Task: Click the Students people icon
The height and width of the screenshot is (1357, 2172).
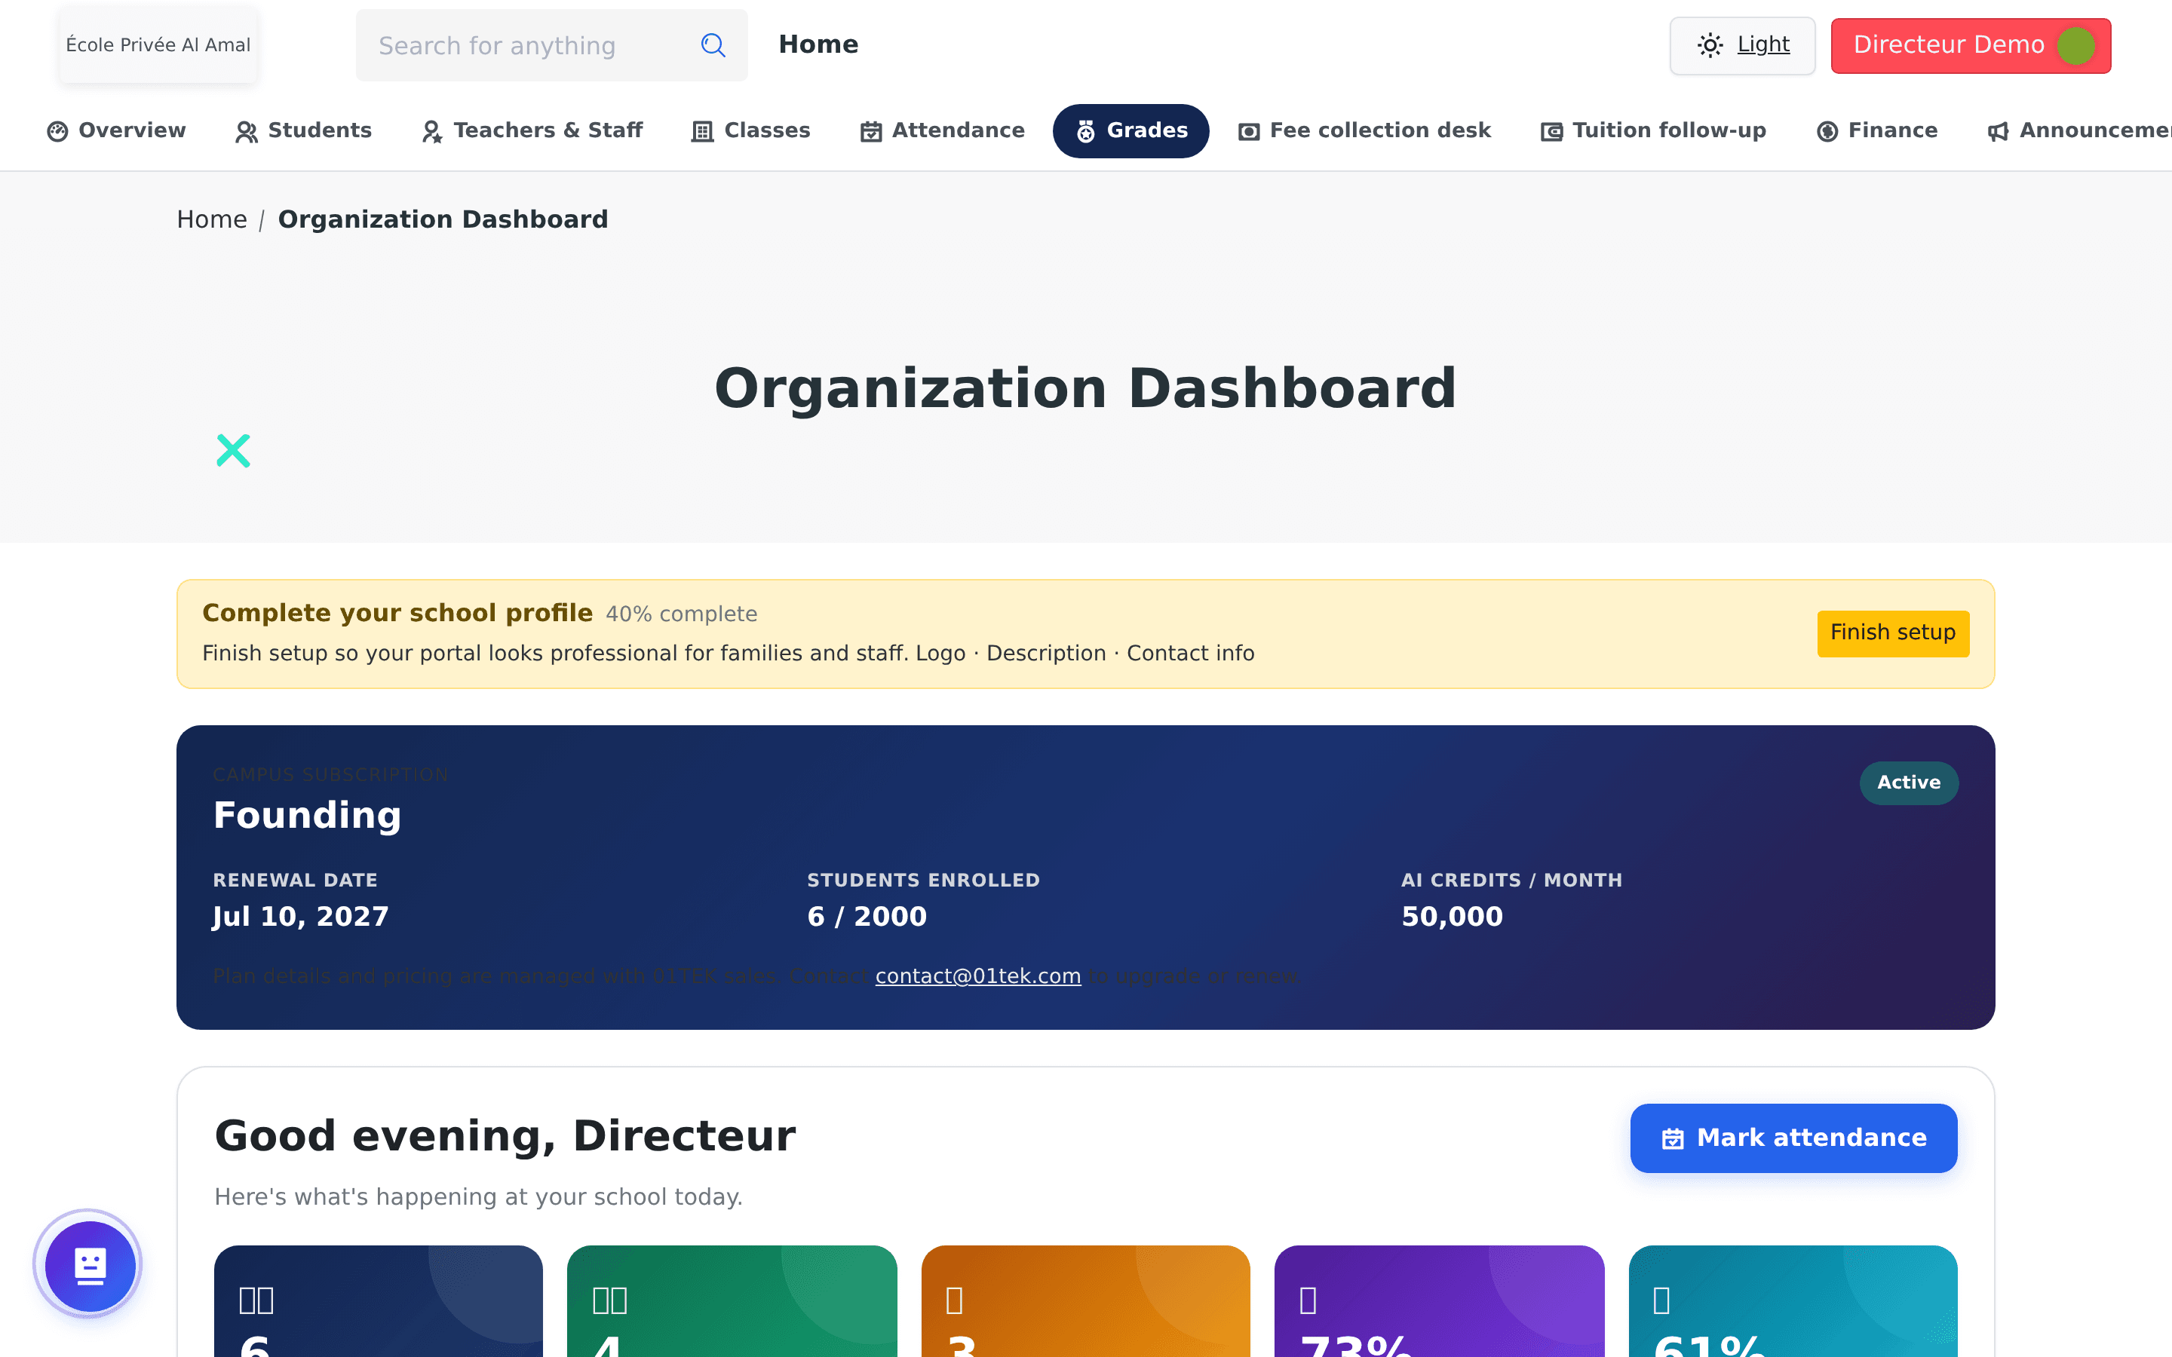Action: point(247,132)
